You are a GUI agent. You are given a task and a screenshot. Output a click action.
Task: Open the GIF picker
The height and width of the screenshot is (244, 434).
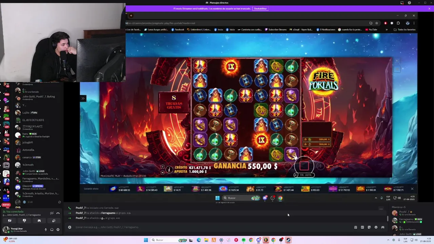[x=362, y=227]
